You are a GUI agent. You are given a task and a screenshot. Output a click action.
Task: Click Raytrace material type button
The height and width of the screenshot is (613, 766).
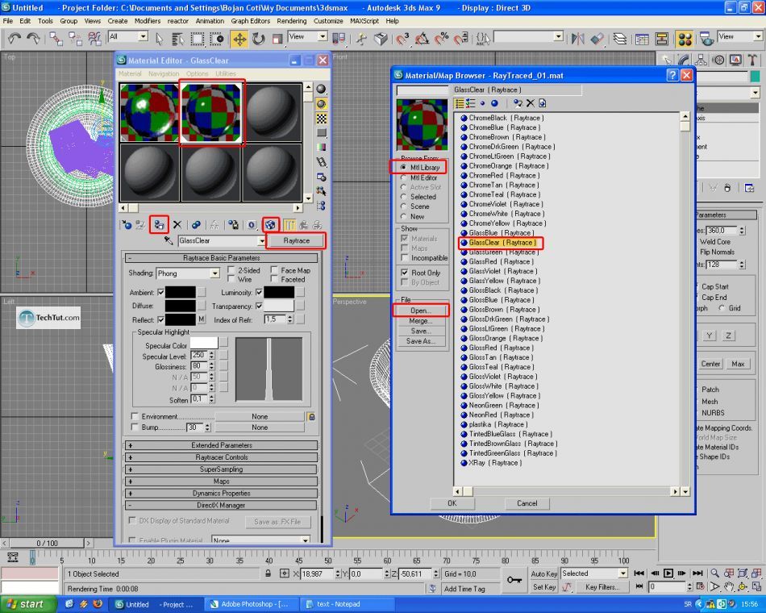click(x=296, y=240)
